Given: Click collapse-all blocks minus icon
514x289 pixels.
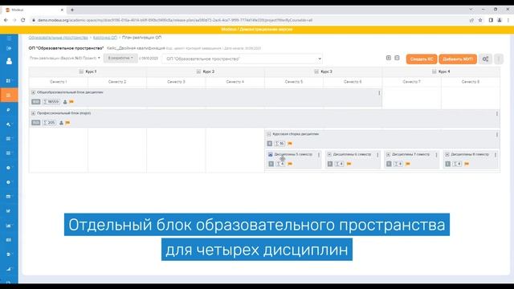Looking at the screenshot, I should [x=397, y=58].
